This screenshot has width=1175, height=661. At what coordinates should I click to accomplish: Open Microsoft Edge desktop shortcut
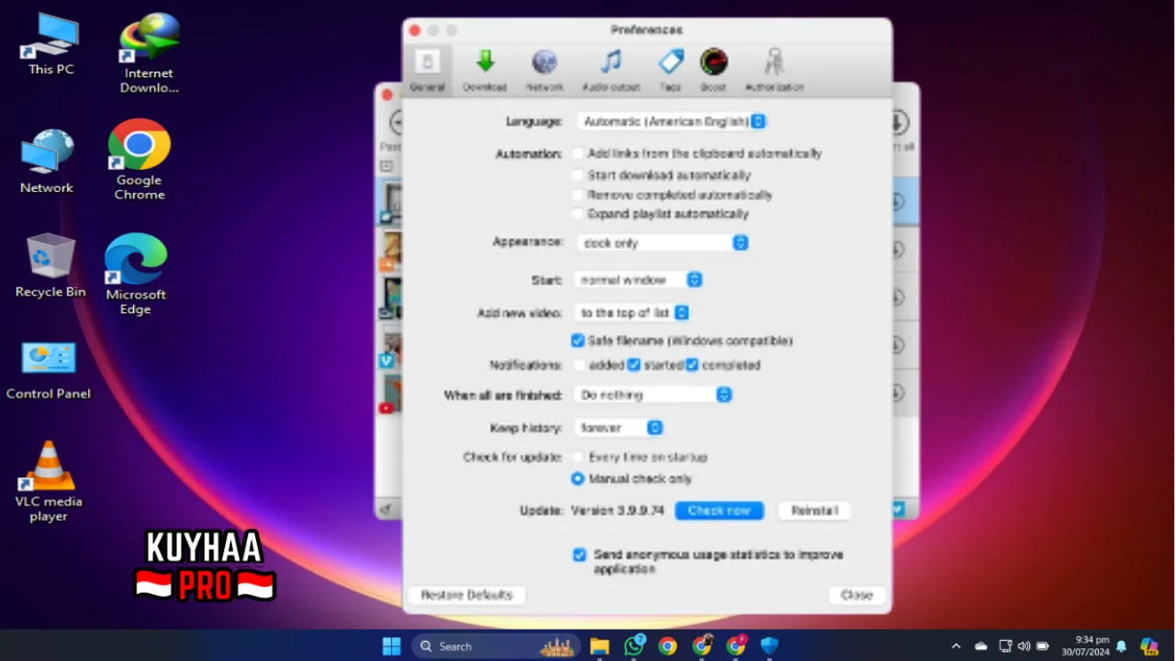click(x=135, y=274)
